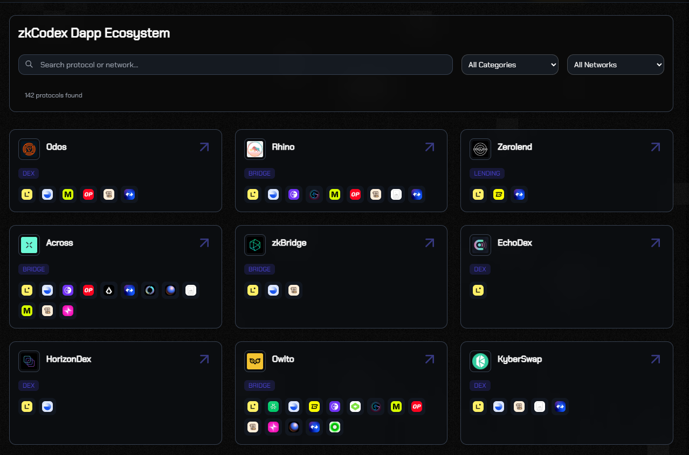Click the zkBridge protocol name

[x=289, y=243]
